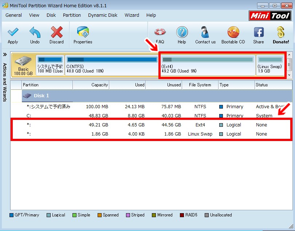Click the Apply checkmark icon
The height and width of the screenshot is (231, 295).
pyautogui.click(x=13, y=32)
